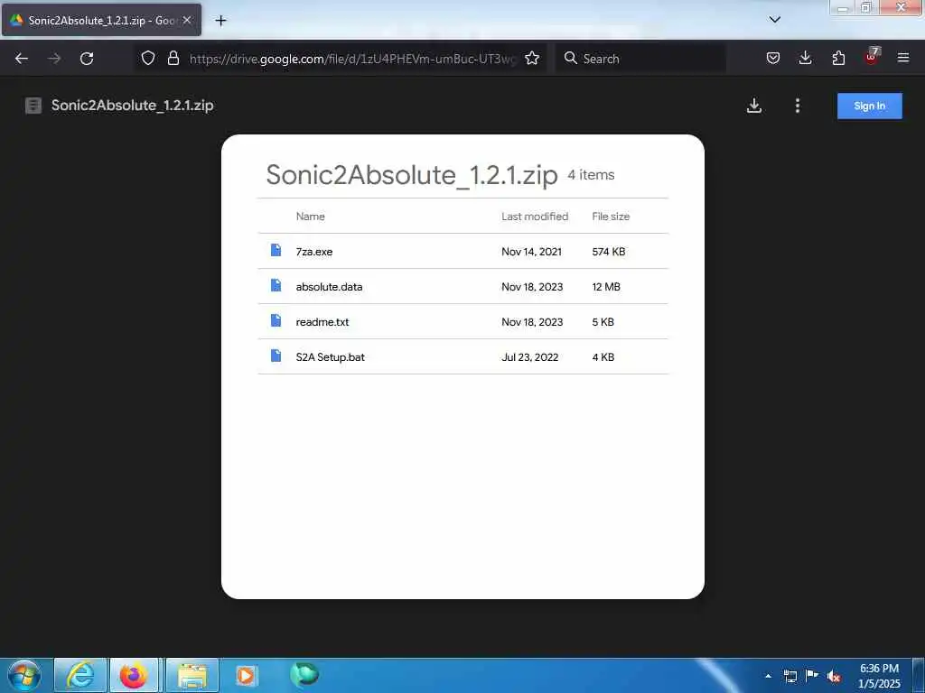
Task: Open the green bird app in taskbar
Action: click(x=304, y=674)
